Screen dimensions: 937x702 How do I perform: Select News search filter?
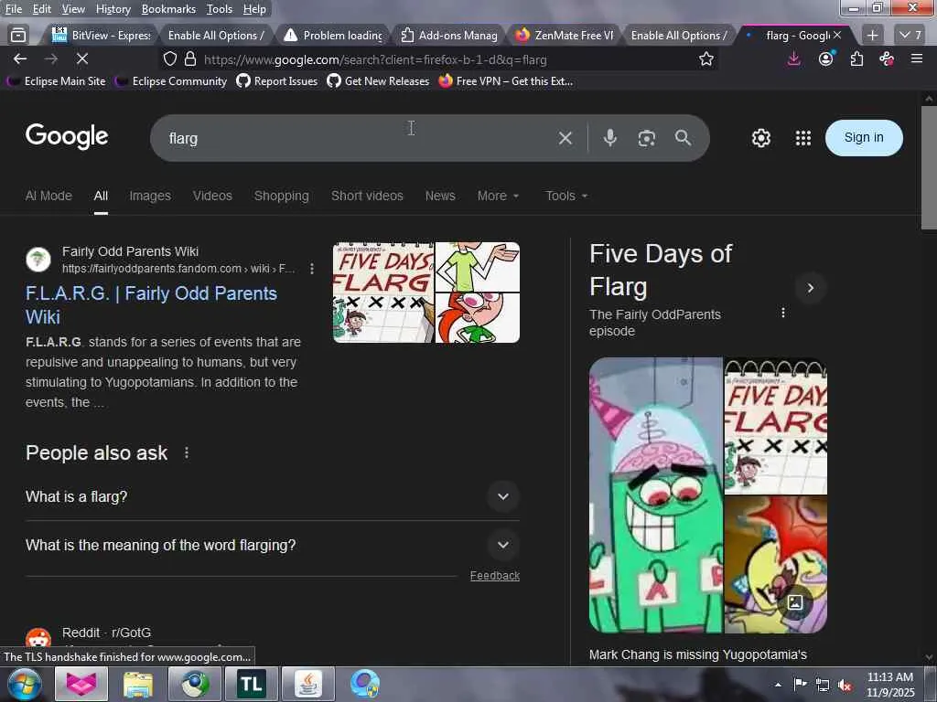click(440, 196)
